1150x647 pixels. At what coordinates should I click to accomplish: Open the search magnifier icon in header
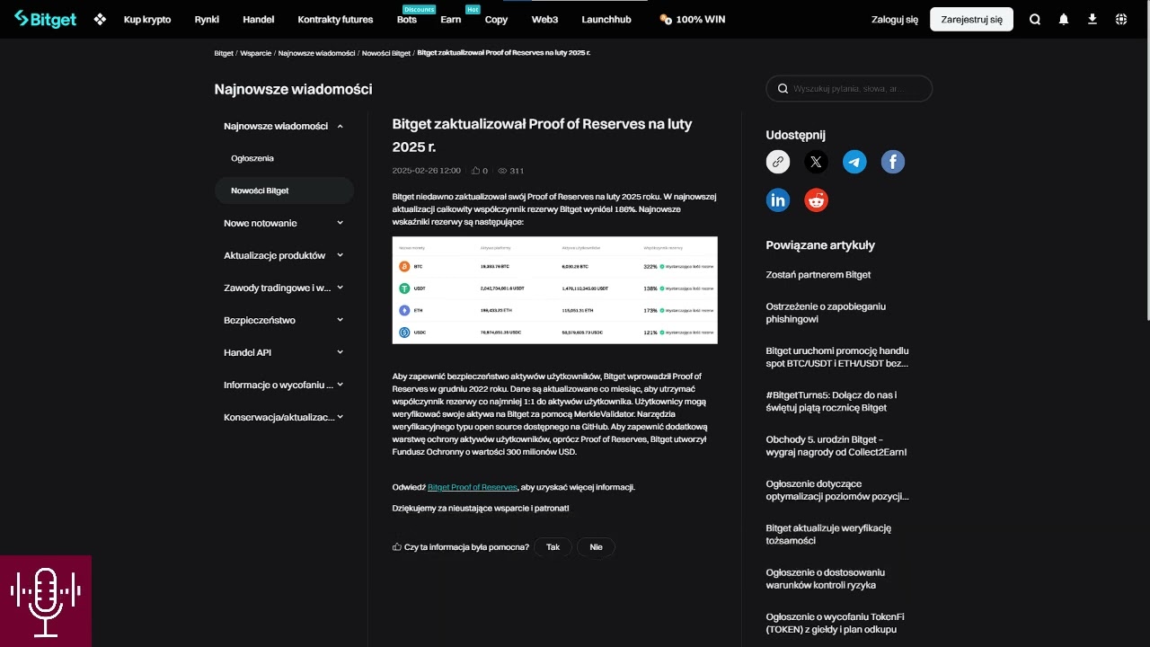[1035, 19]
